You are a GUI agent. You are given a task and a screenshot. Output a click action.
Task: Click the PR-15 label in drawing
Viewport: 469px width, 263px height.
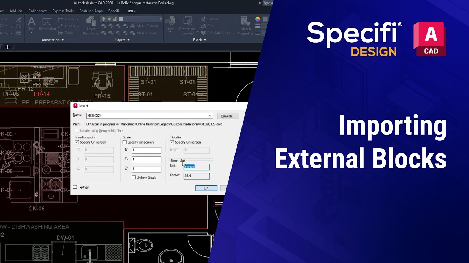102,96
